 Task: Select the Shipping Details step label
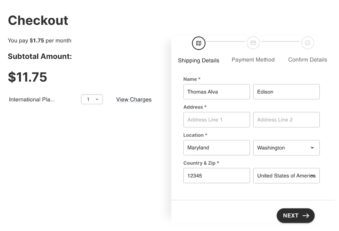[199, 60]
